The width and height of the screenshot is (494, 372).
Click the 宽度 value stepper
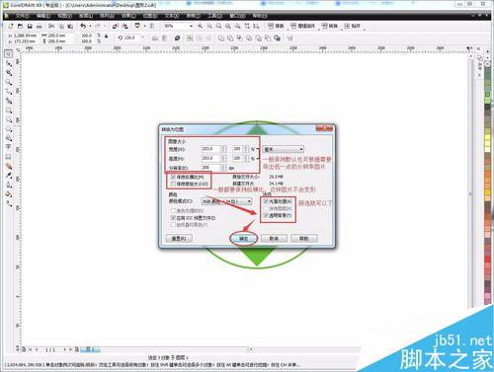[x=223, y=149]
